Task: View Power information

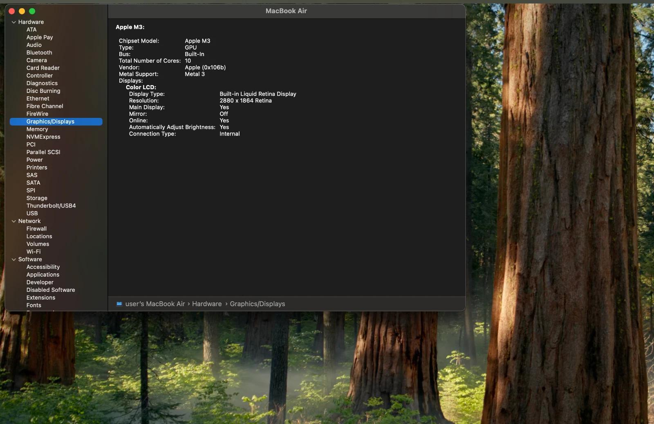Action: coord(34,160)
